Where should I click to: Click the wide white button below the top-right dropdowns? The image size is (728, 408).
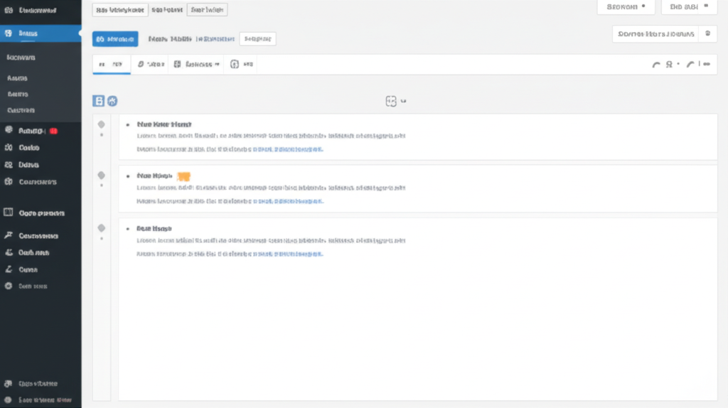point(655,34)
